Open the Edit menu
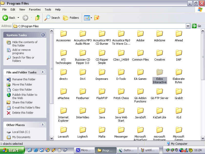 (13, 9)
